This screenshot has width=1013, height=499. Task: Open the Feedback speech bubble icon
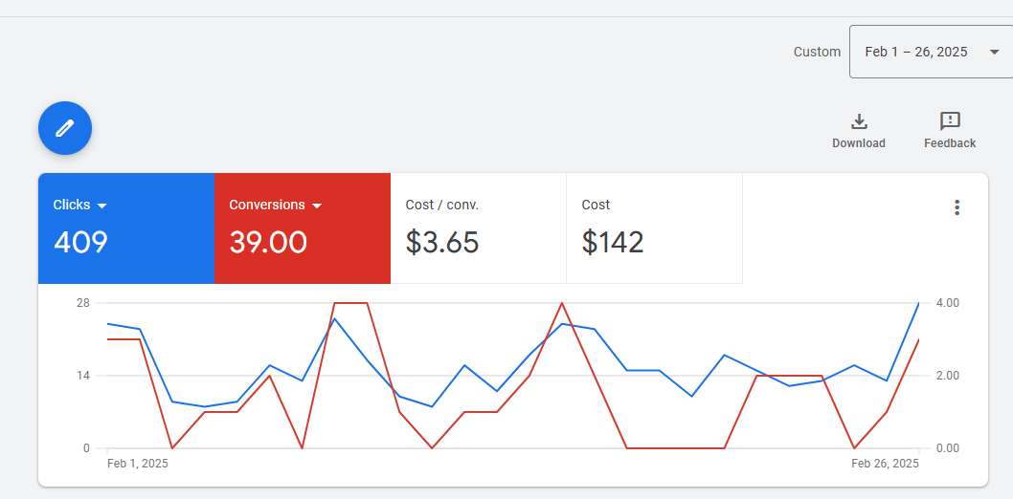pyautogui.click(x=950, y=121)
